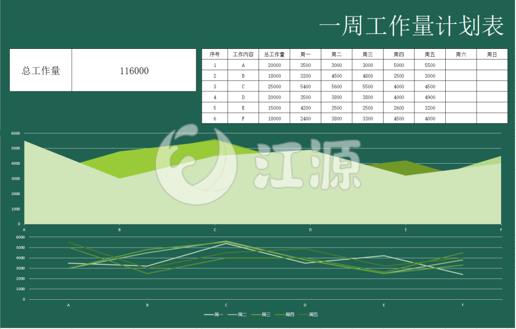
Task: Click the 周二 legend entry below line chart
Action: pyautogui.click(x=237, y=315)
